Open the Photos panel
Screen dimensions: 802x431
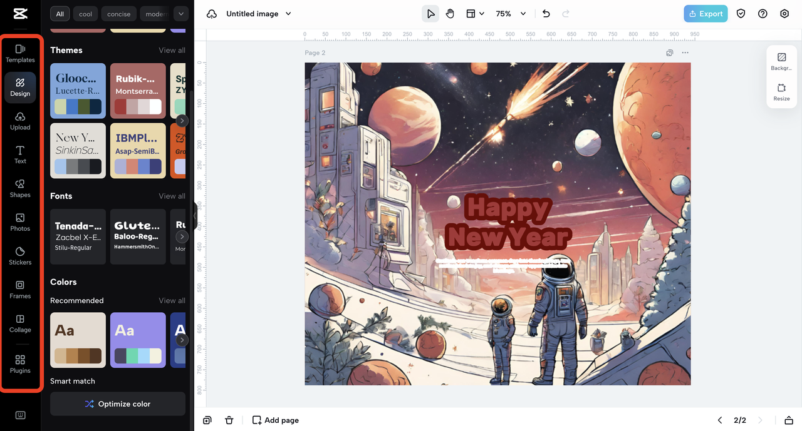20,223
